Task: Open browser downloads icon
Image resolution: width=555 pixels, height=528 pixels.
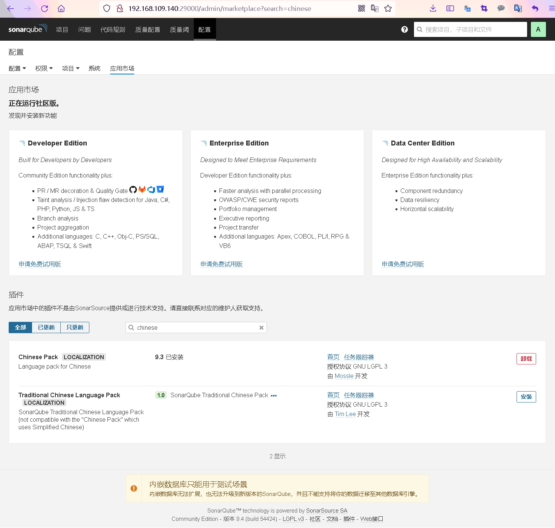Action: [433, 8]
